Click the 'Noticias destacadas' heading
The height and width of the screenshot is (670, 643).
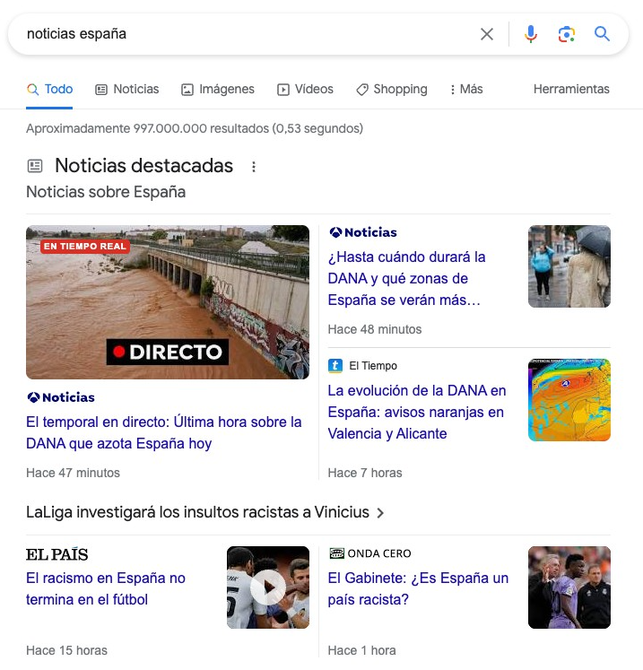(x=144, y=165)
